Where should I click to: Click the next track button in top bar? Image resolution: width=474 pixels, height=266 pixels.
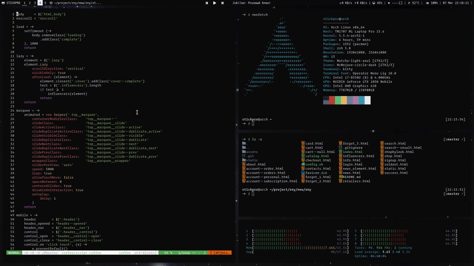223,3
